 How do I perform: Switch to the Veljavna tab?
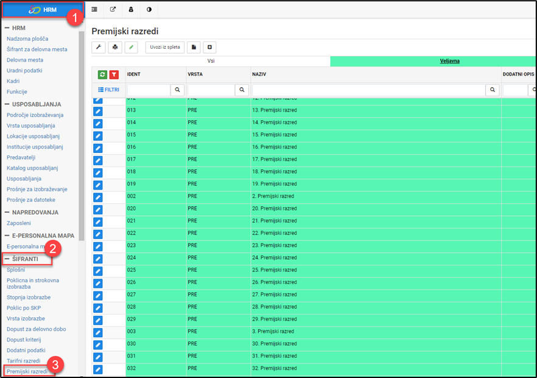coord(450,61)
